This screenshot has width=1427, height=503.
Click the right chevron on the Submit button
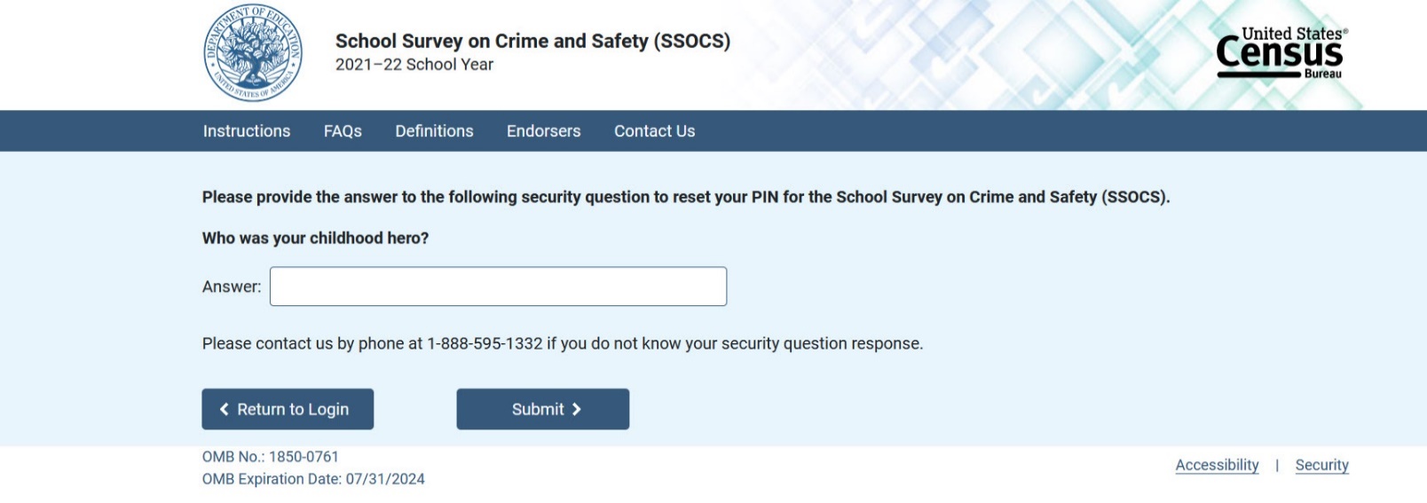point(577,409)
